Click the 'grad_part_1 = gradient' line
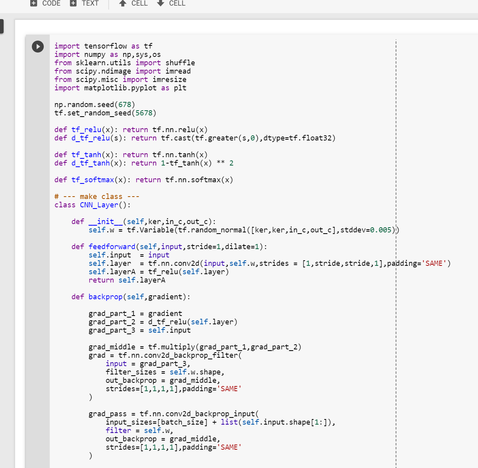 tap(135, 314)
